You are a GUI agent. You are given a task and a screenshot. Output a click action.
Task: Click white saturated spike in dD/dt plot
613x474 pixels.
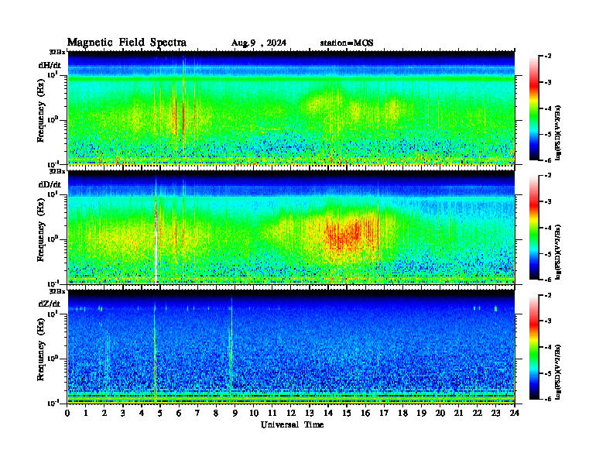(156, 254)
